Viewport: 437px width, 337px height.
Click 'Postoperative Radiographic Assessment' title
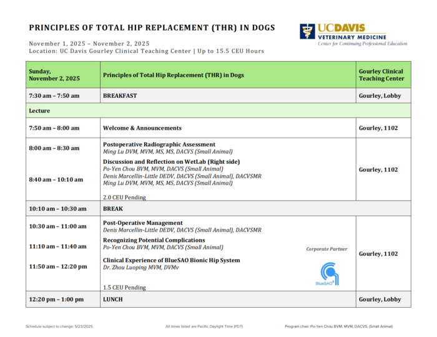point(159,145)
